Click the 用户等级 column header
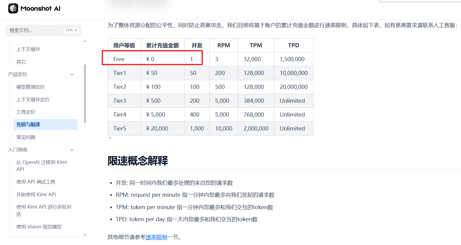Screen dimensions: 461x245 124,45
